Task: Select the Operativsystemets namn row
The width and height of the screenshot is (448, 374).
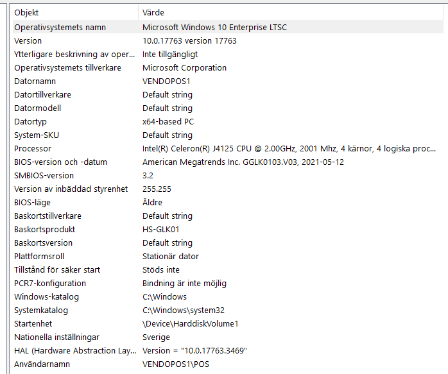Action: coord(60,27)
